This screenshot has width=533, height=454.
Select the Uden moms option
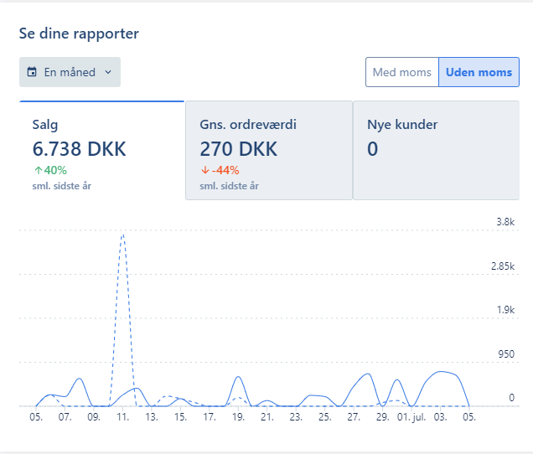pyautogui.click(x=479, y=72)
